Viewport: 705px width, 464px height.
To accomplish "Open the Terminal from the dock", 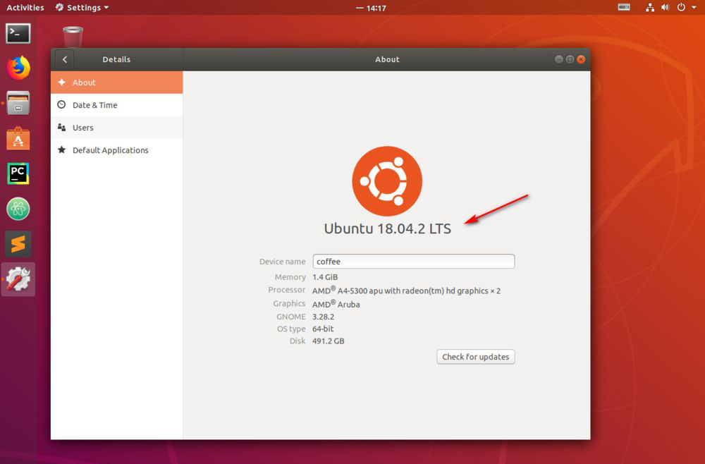I will [x=18, y=33].
